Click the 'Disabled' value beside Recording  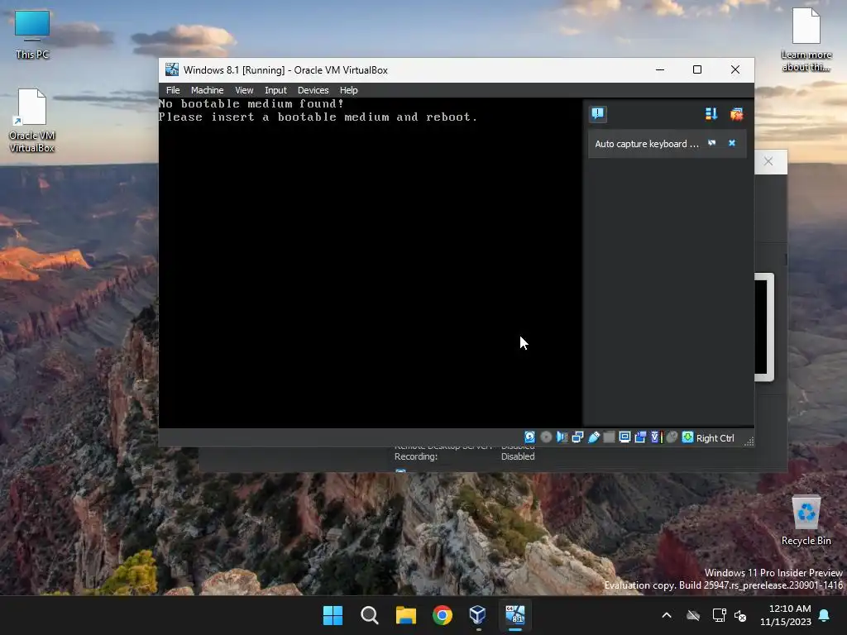(x=518, y=456)
